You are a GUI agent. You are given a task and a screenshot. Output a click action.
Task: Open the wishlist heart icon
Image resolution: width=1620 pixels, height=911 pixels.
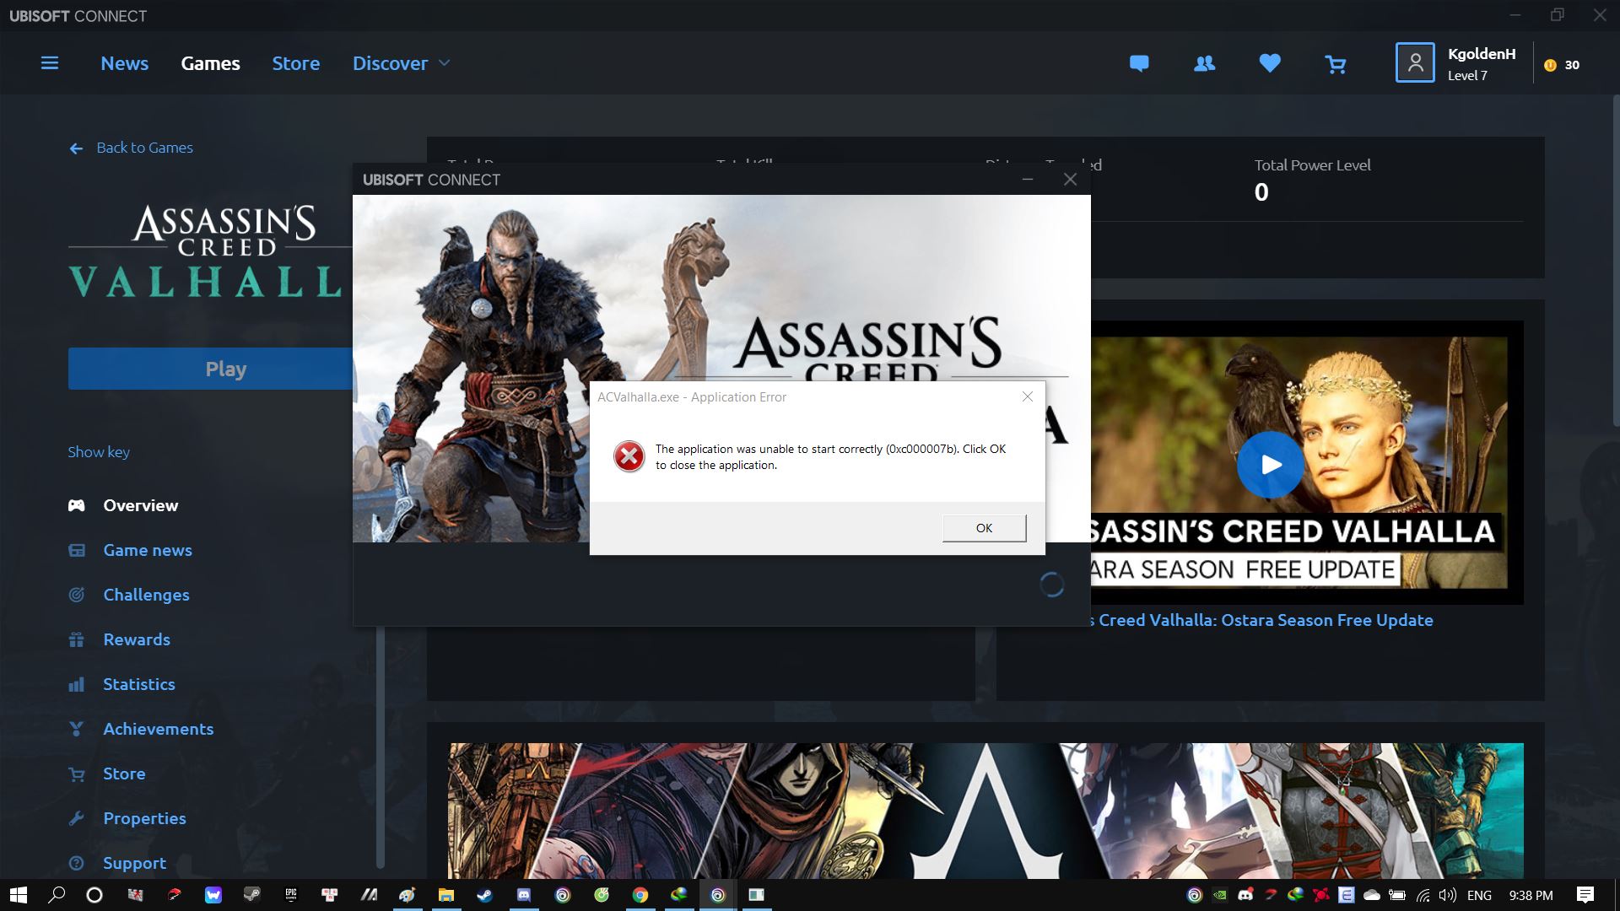tap(1269, 63)
